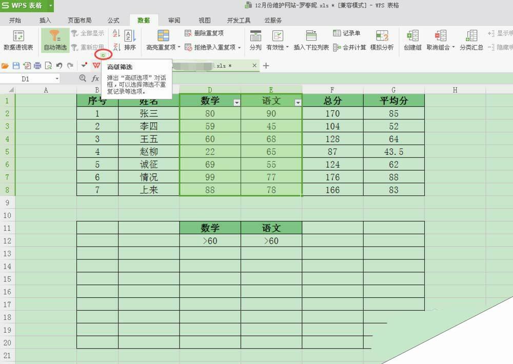Close the .xls document tab
The image size is (513, 364).
click(x=254, y=66)
